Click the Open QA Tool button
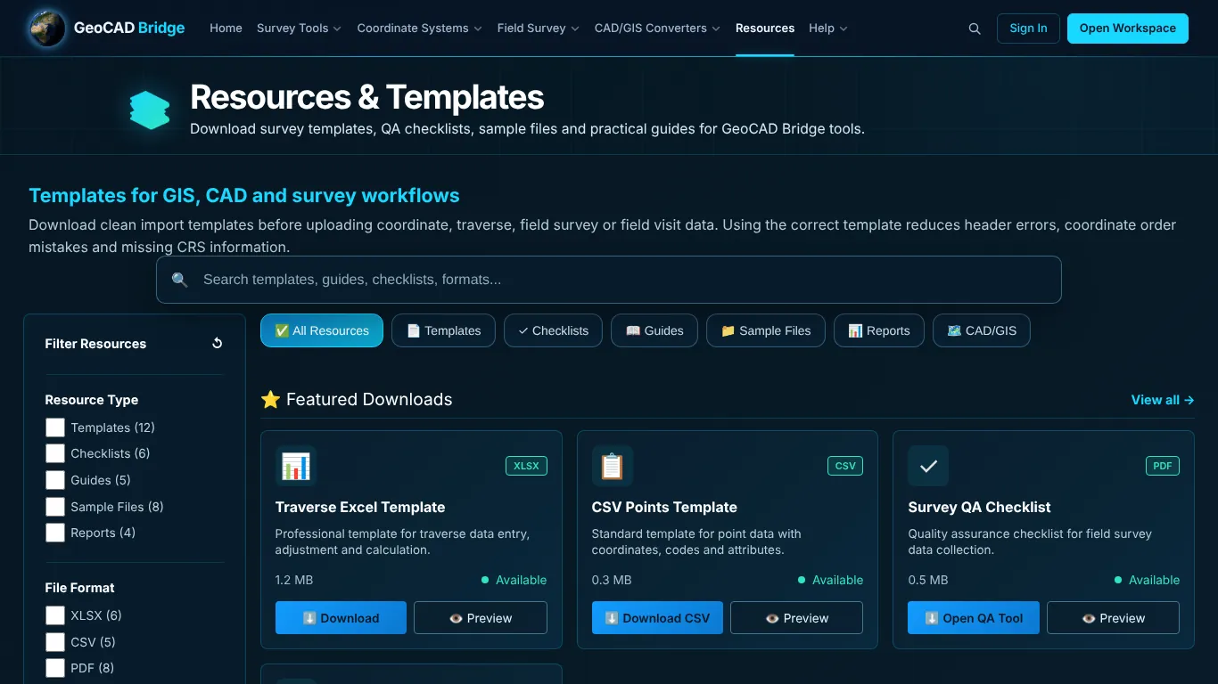Screen dimensions: 1218x684 (x=974, y=618)
